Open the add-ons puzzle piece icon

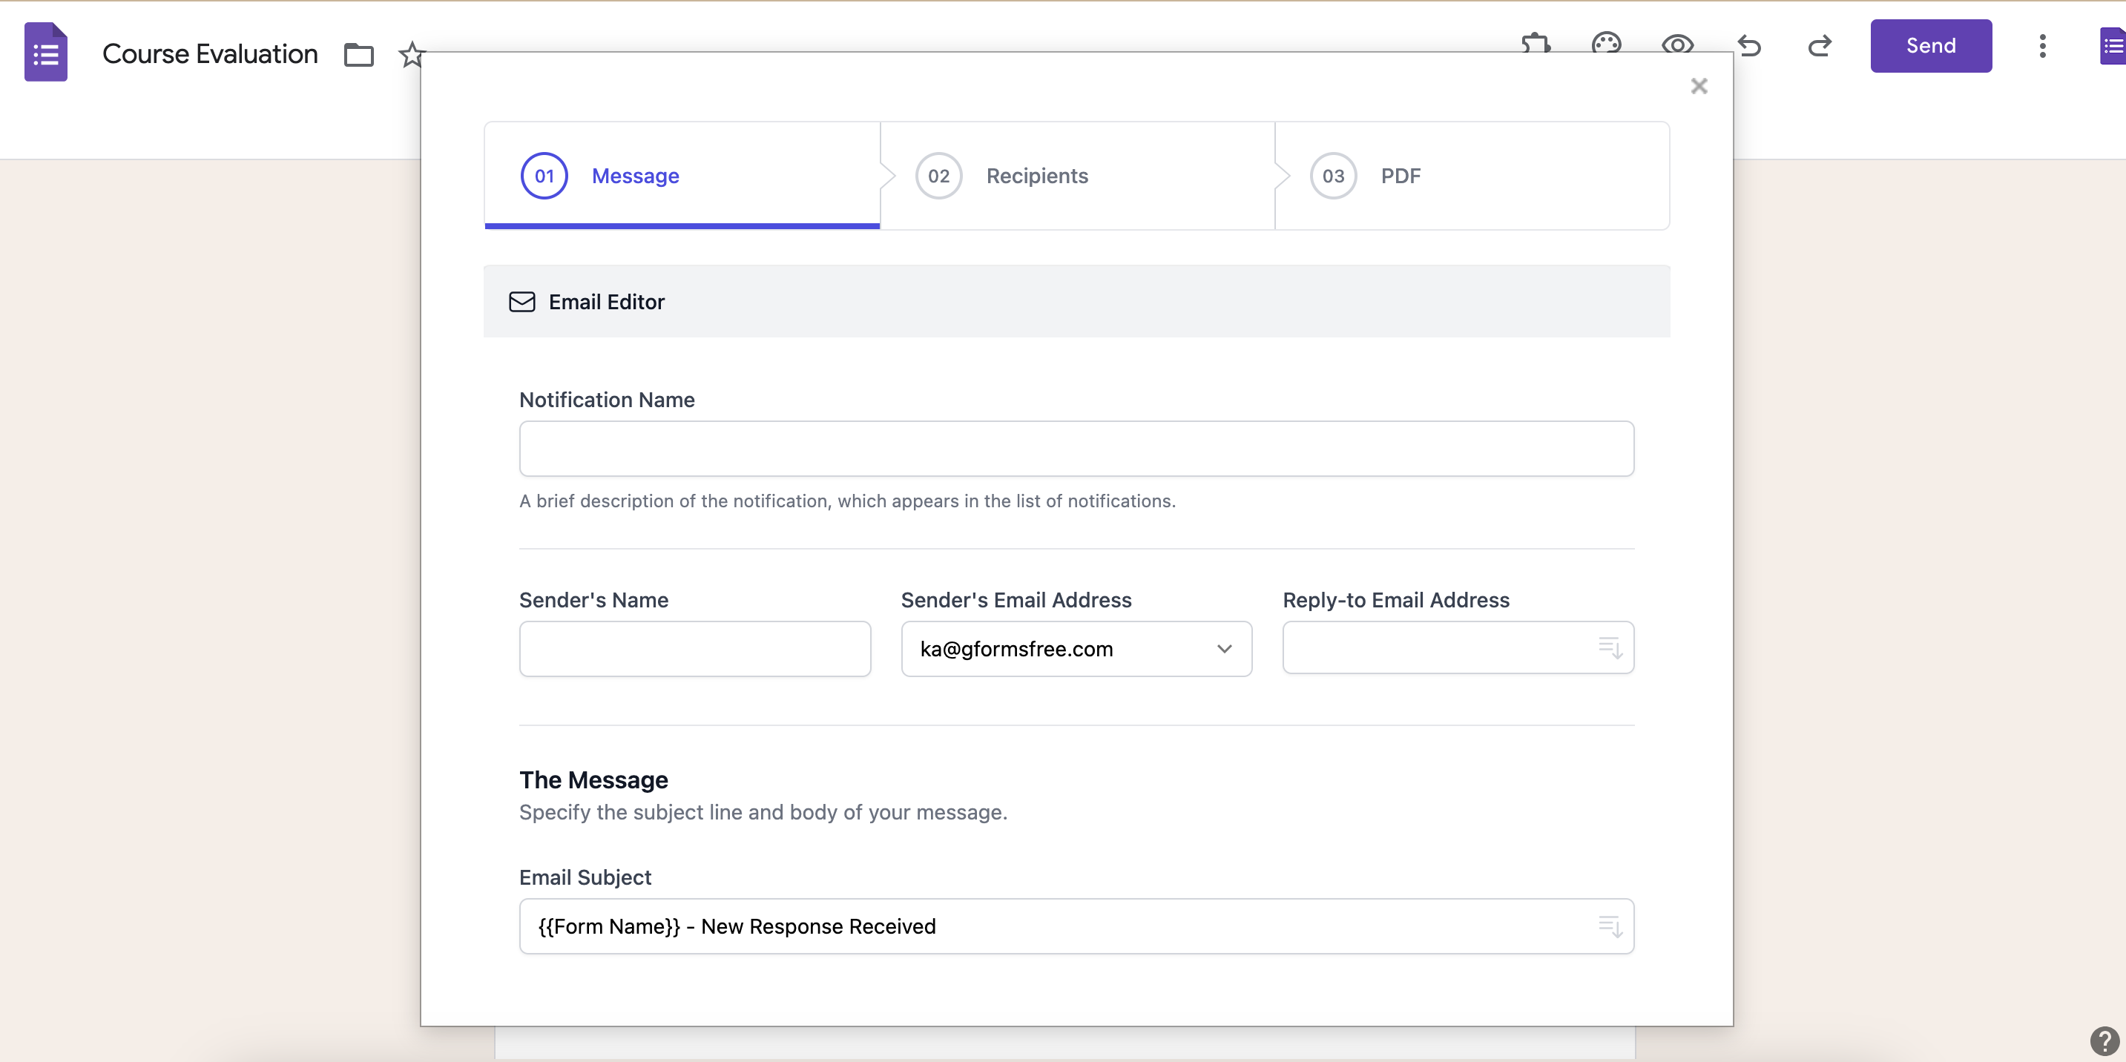click(1536, 45)
